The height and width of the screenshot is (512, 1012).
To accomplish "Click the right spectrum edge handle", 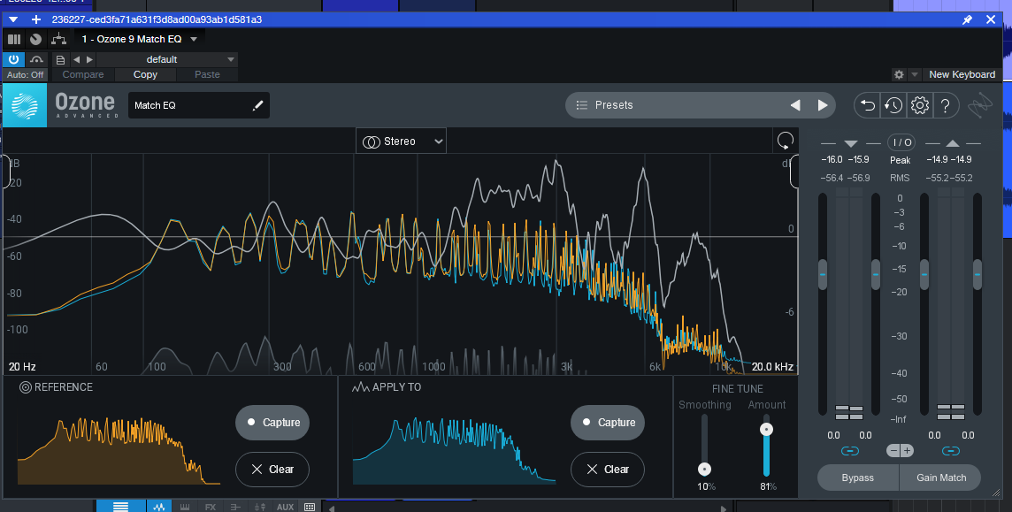I will pyautogui.click(x=794, y=172).
